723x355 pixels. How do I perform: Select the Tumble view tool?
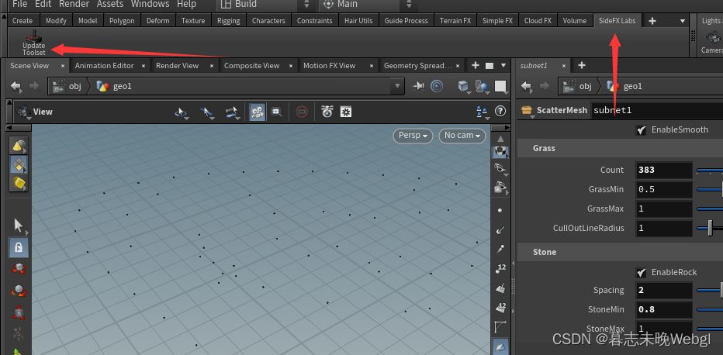(182, 112)
